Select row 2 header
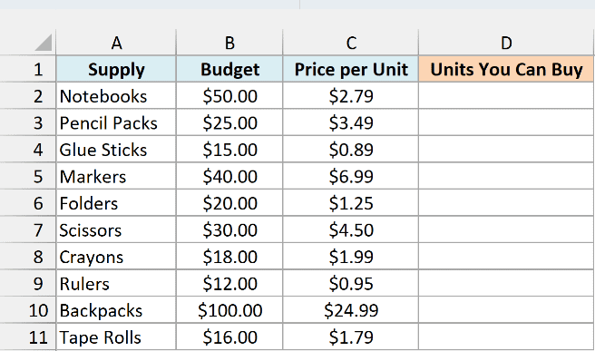This screenshot has width=595, height=351. pos(28,95)
